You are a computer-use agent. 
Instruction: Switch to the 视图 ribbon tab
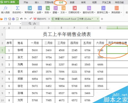(94, 2)
